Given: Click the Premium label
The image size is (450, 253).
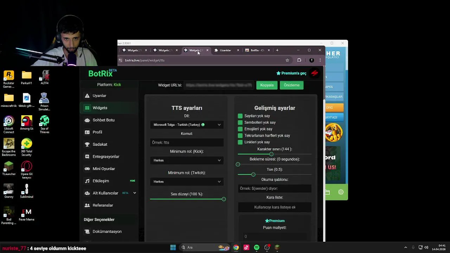Looking at the screenshot, I should (275, 221).
